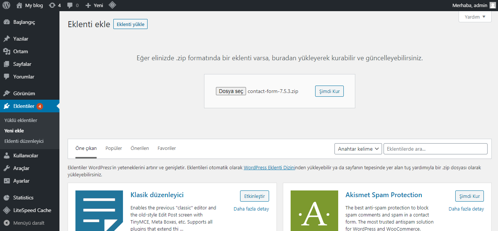Image resolution: width=498 pixels, height=231 pixels.
Task: Click the Araçlar wrench icon
Action: (x=7, y=168)
